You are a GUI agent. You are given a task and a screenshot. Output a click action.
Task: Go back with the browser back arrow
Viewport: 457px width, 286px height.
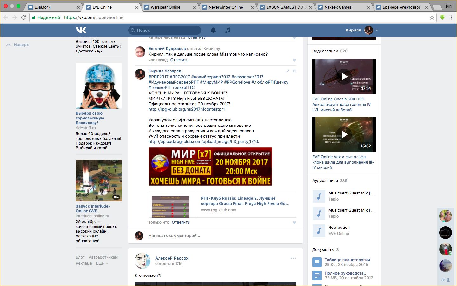6,17
